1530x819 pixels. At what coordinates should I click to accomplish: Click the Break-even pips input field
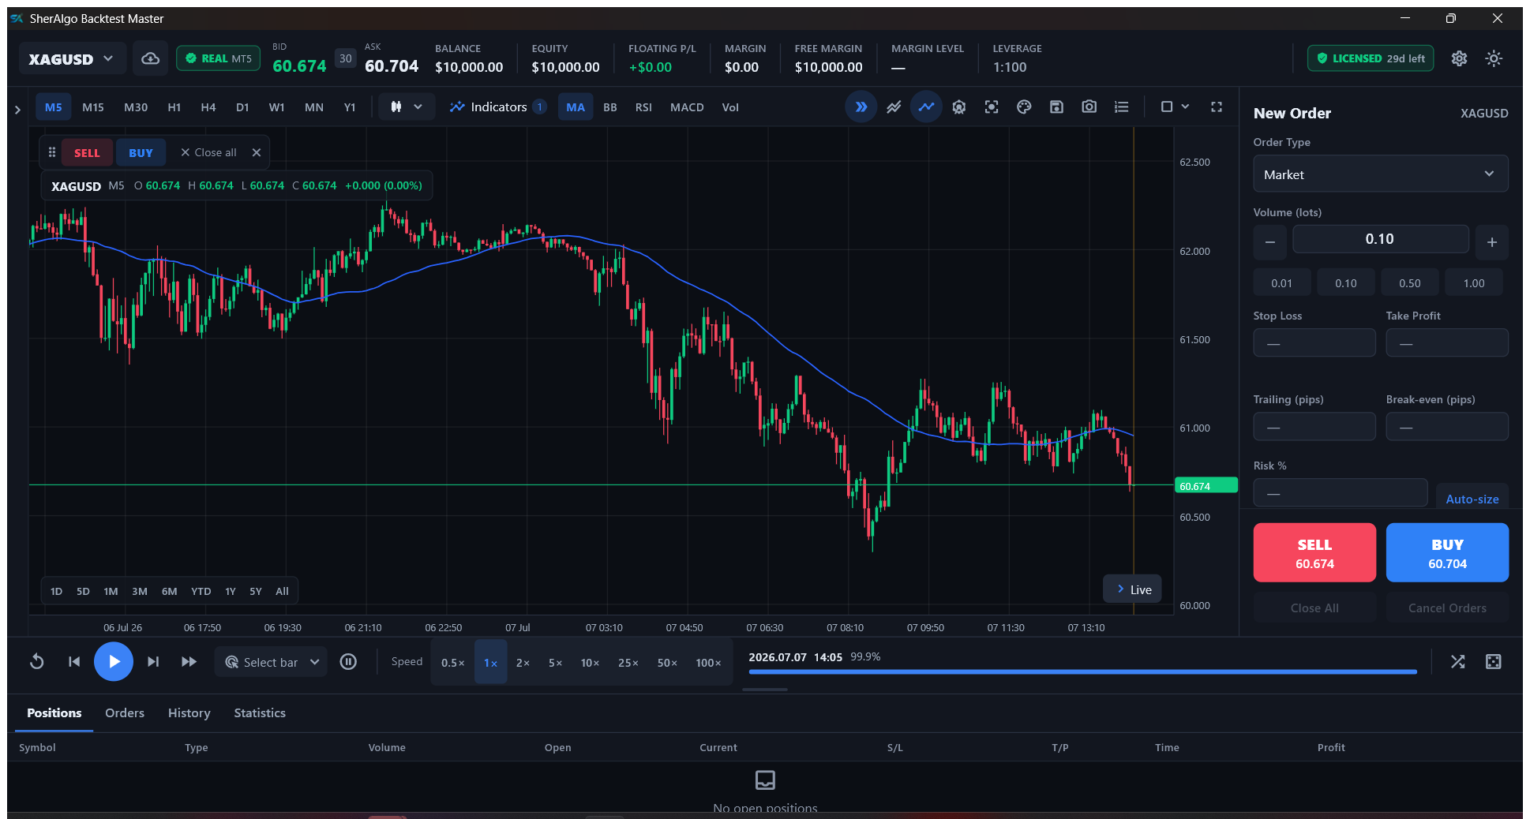click(1447, 427)
